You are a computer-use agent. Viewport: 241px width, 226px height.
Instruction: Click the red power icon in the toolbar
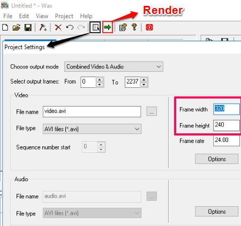pos(149,27)
